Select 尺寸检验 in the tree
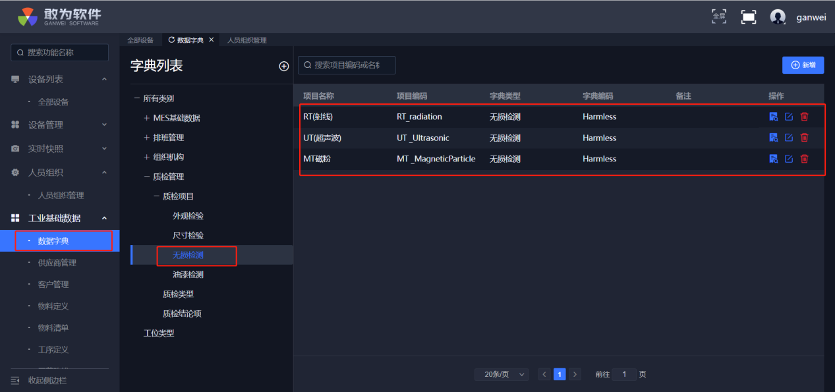835x392 pixels. (188, 236)
